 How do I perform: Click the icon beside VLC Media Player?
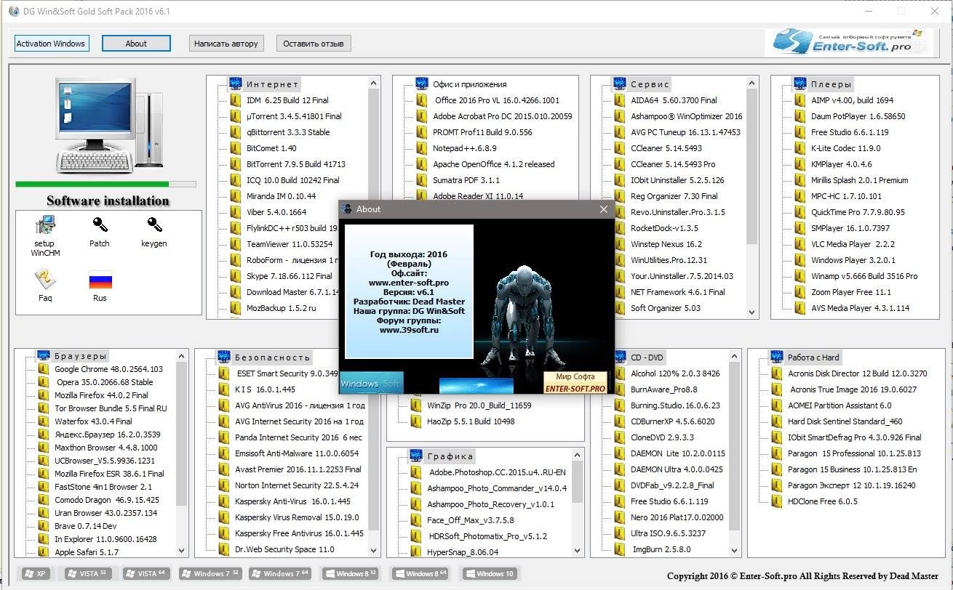coord(800,244)
